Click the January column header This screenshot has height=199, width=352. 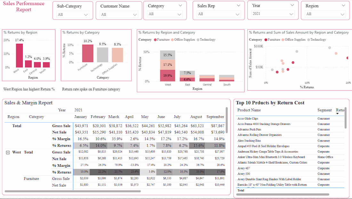[x=81, y=117]
